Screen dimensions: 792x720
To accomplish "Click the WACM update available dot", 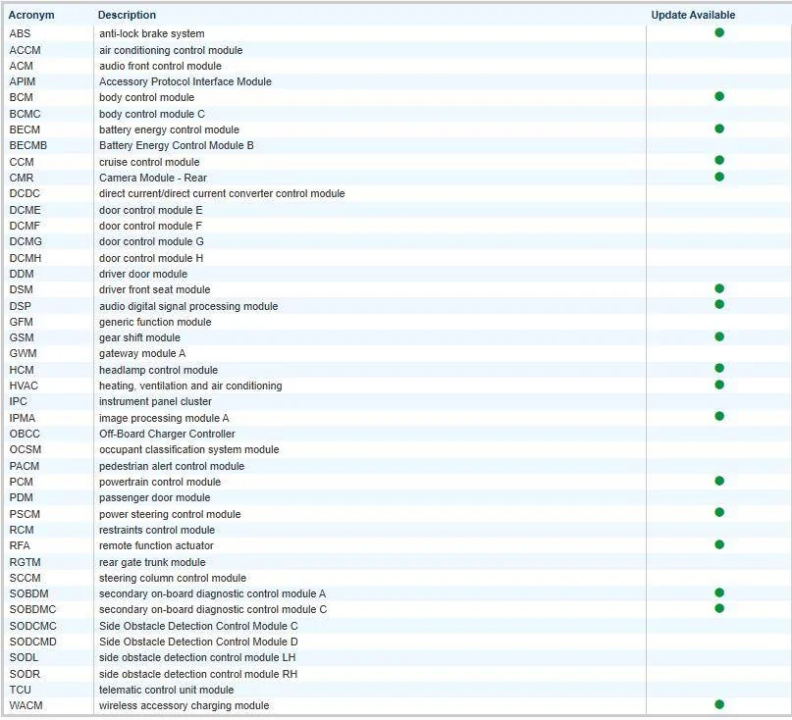I will point(719,704).
